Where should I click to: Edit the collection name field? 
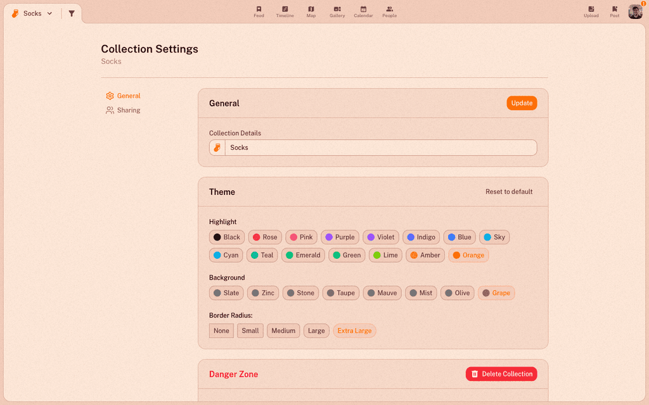[x=381, y=147]
